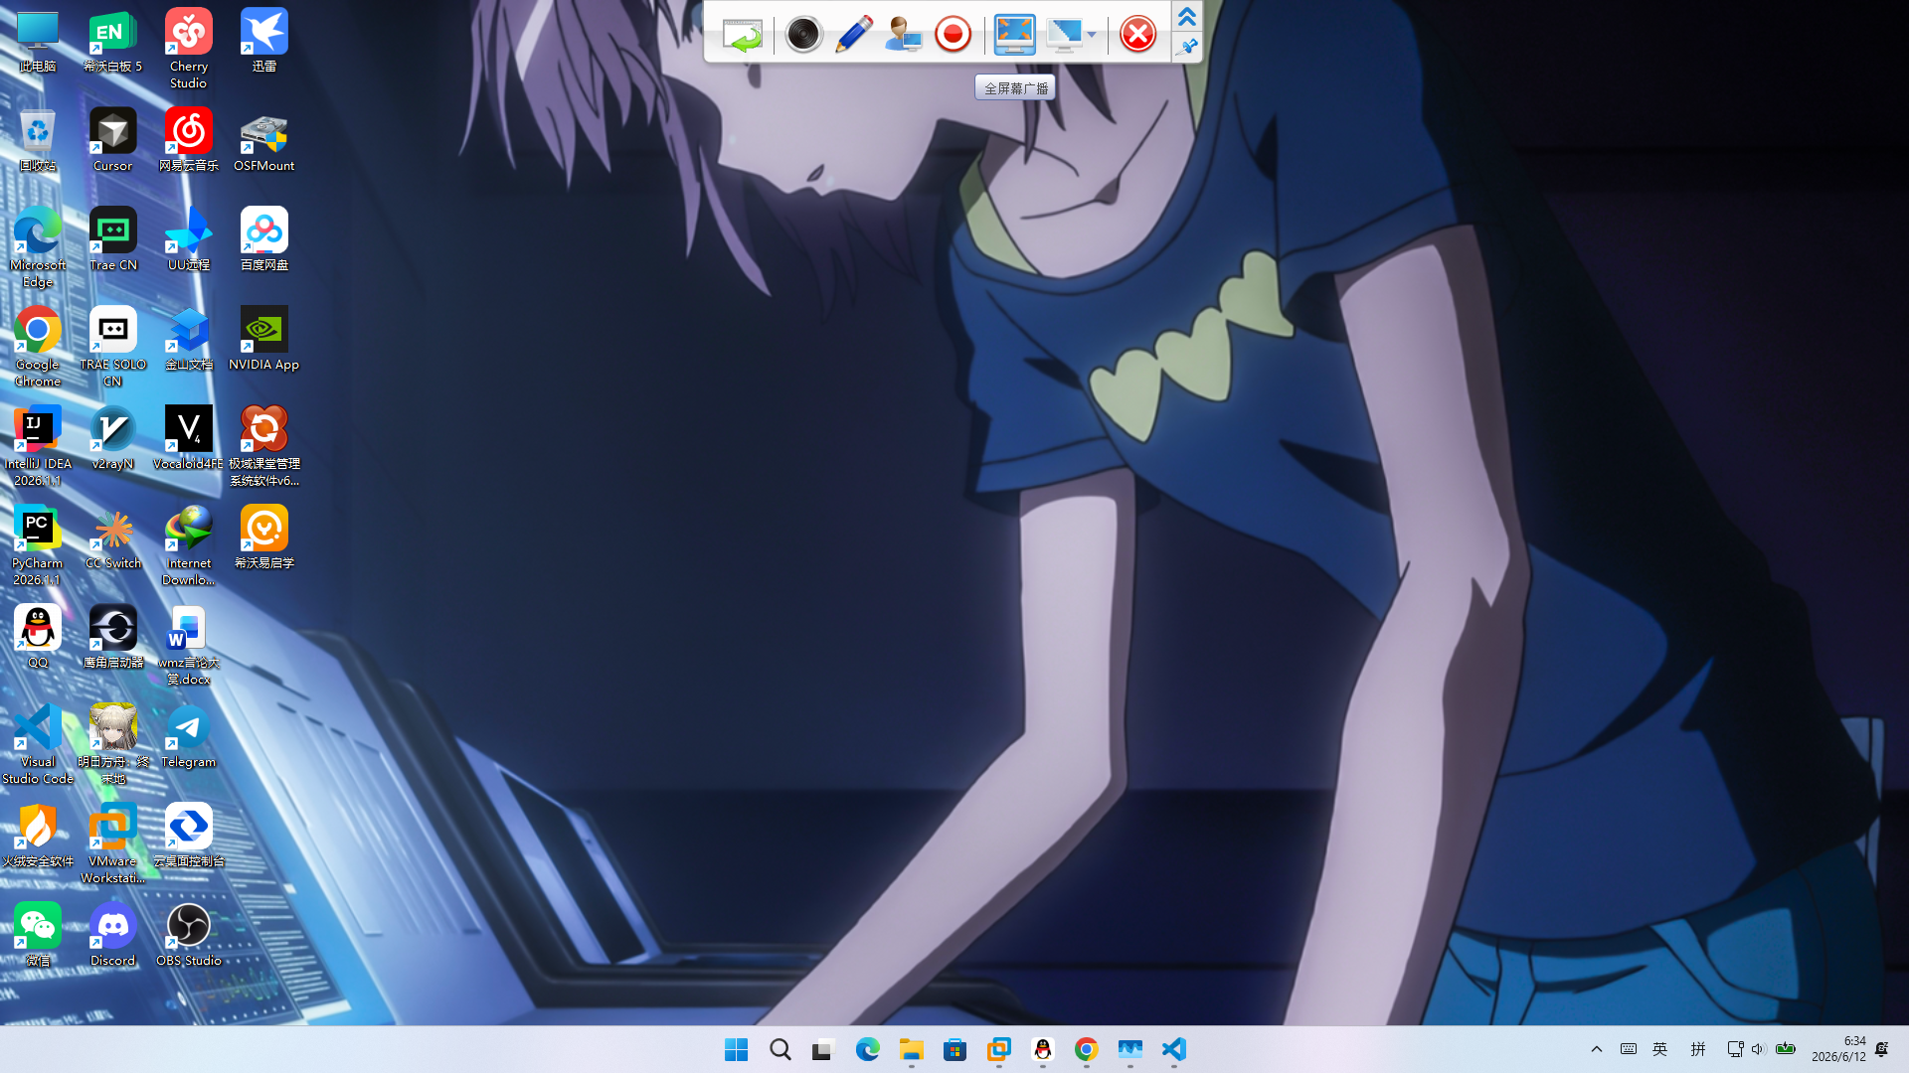This screenshot has width=1909, height=1073.
Task: Open the clock and calendar flyout
Action: click(1838, 1049)
